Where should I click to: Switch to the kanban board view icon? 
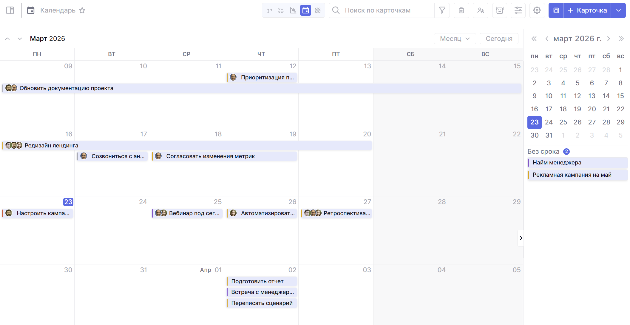coord(269,10)
